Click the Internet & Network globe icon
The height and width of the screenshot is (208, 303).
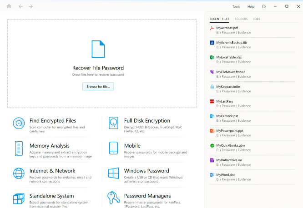coord(19,173)
